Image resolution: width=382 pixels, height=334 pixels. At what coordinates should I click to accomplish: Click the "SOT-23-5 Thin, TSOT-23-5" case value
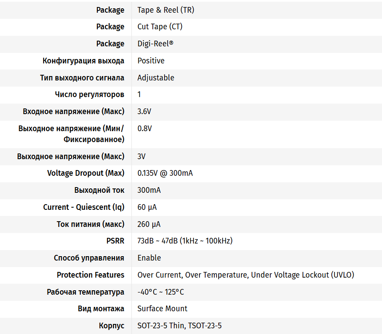click(x=179, y=326)
